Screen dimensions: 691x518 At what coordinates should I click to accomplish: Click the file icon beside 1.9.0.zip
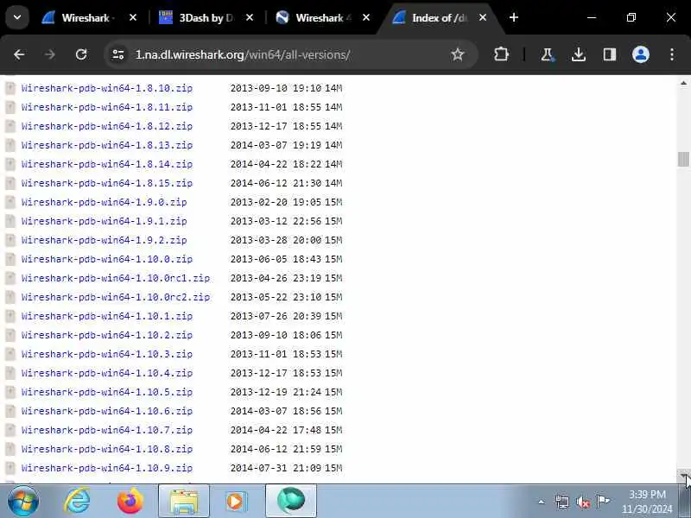click(10, 202)
